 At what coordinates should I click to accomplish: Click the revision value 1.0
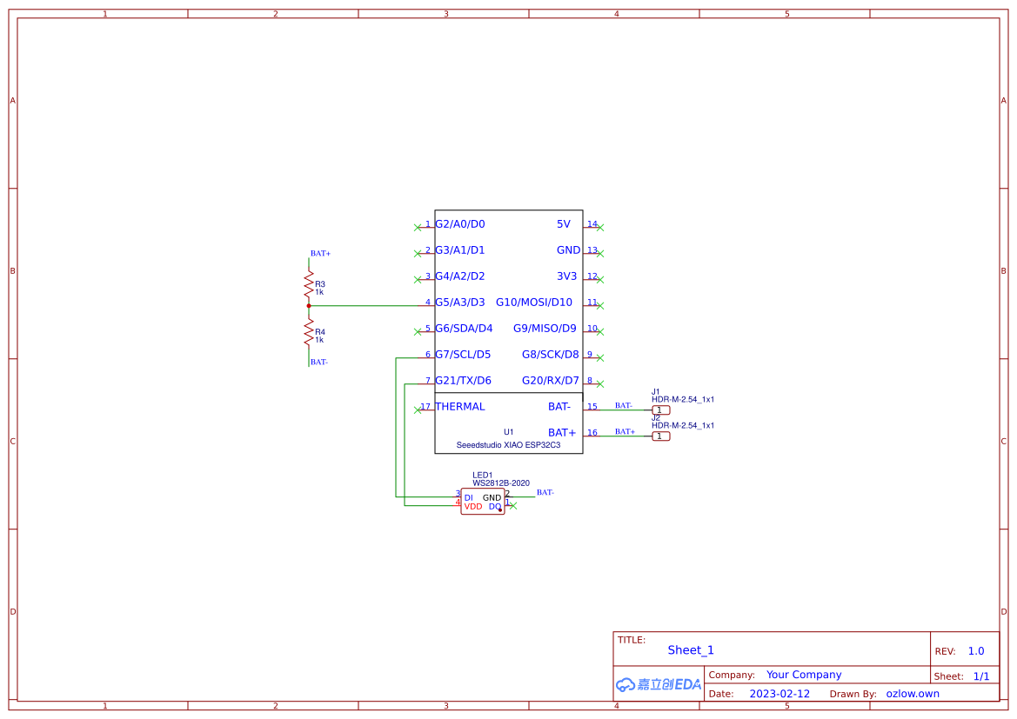coord(974,650)
